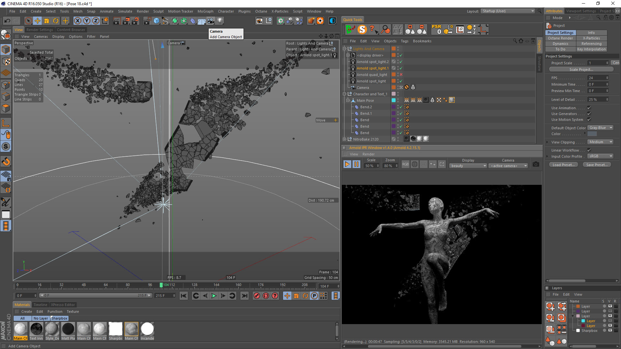Open the Display beauty dropdown

(x=468, y=166)
